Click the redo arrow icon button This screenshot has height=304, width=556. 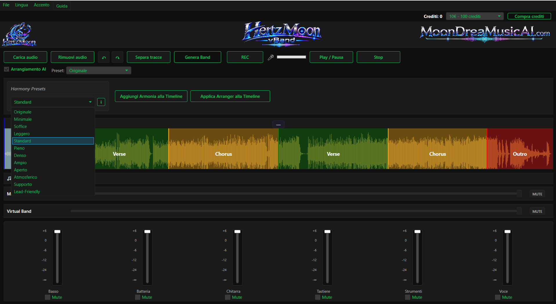117,57
